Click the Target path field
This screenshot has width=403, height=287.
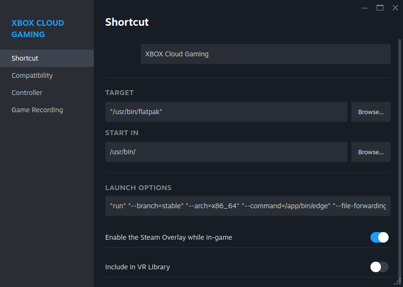pos(226,112)
